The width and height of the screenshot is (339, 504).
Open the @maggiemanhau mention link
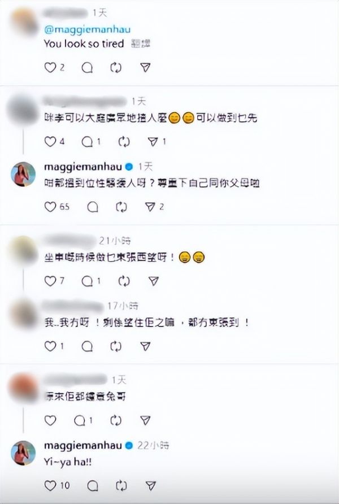point(88,29)
